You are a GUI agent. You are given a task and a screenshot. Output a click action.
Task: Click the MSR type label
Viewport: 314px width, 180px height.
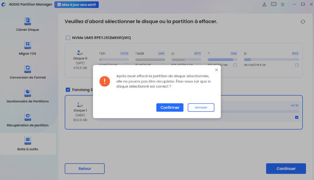[x=161, y=53]
